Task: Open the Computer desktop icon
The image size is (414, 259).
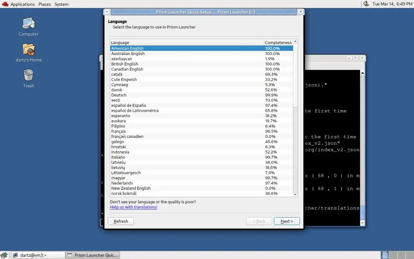Action: tap(28, 27)
